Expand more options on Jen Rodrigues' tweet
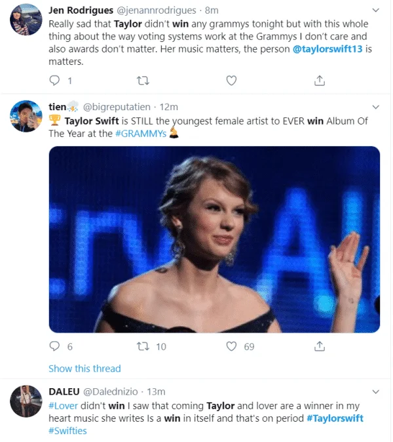Viewport: 393px width, 442px height. click(375, 11)
